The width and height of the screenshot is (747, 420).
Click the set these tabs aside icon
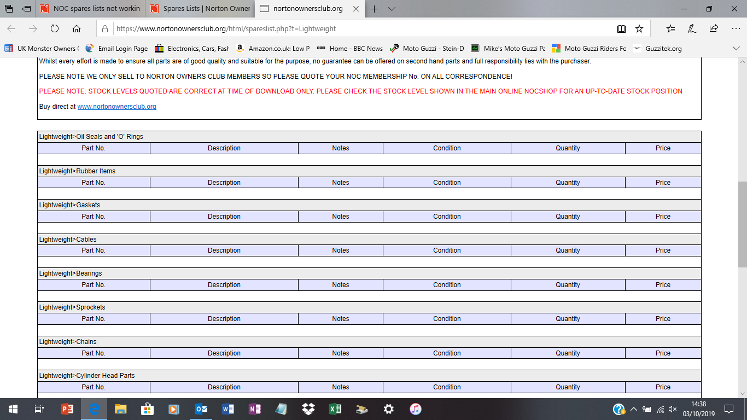(26, 9)
